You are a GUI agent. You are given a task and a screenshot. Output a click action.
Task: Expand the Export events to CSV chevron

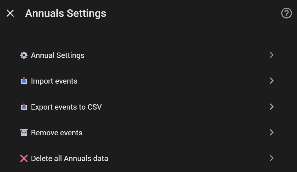click(272, 107)
